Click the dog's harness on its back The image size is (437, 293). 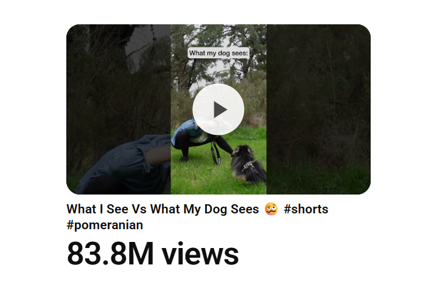click(250, 167)
